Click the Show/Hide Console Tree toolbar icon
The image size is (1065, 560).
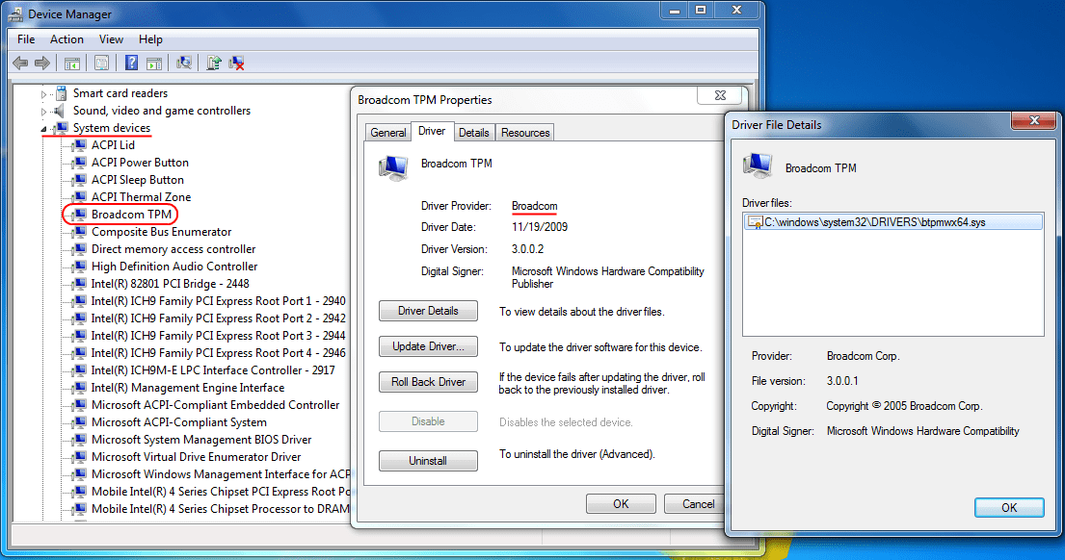point(72,64)
